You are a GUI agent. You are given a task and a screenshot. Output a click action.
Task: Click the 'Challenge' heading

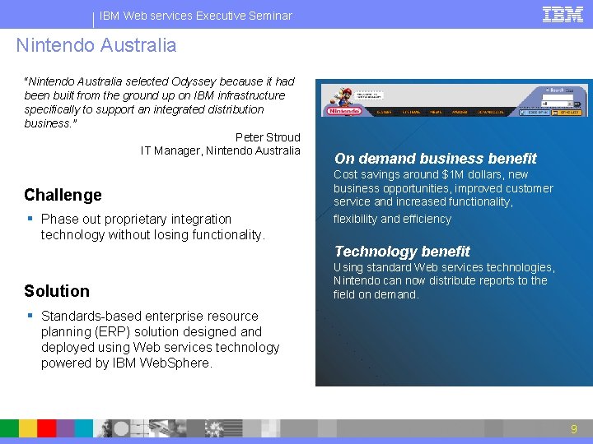pos(63,195)
